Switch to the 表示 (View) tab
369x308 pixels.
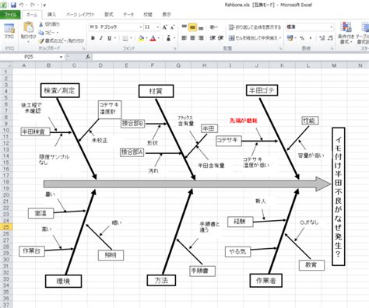[x=167, y=15]
